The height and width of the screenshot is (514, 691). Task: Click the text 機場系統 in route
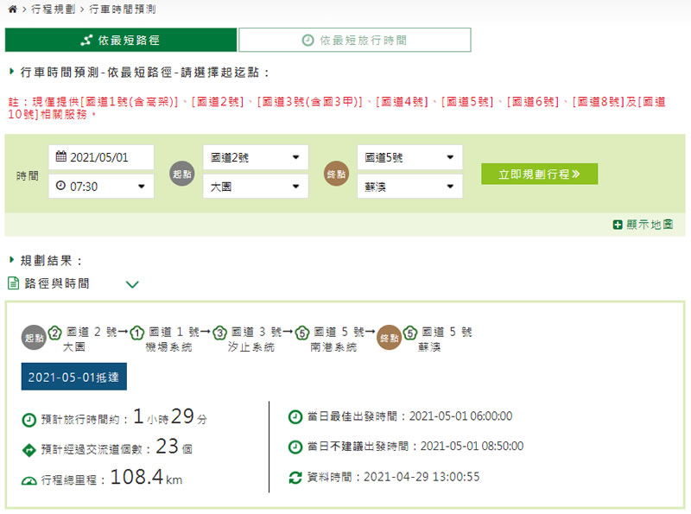tap(168, 347)
